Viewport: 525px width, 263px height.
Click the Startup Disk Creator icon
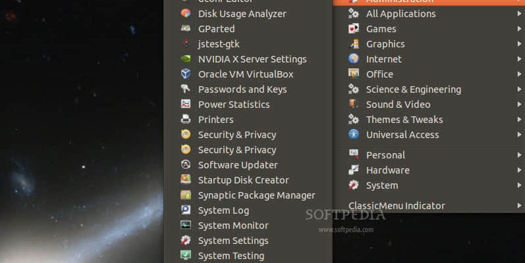tap(186, 179)
